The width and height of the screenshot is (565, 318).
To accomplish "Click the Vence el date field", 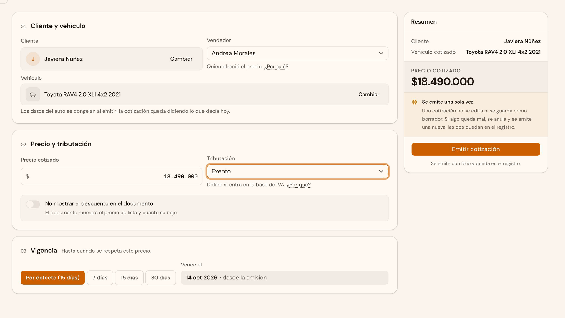I will coord(285,278).
